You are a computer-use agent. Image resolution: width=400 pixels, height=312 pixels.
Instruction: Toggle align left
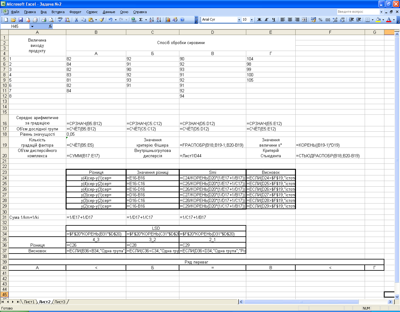pyautogui.click(x=282, y=20)
